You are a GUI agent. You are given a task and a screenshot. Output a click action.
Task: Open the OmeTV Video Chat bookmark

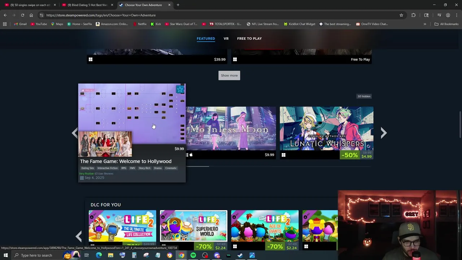(372, 24)
